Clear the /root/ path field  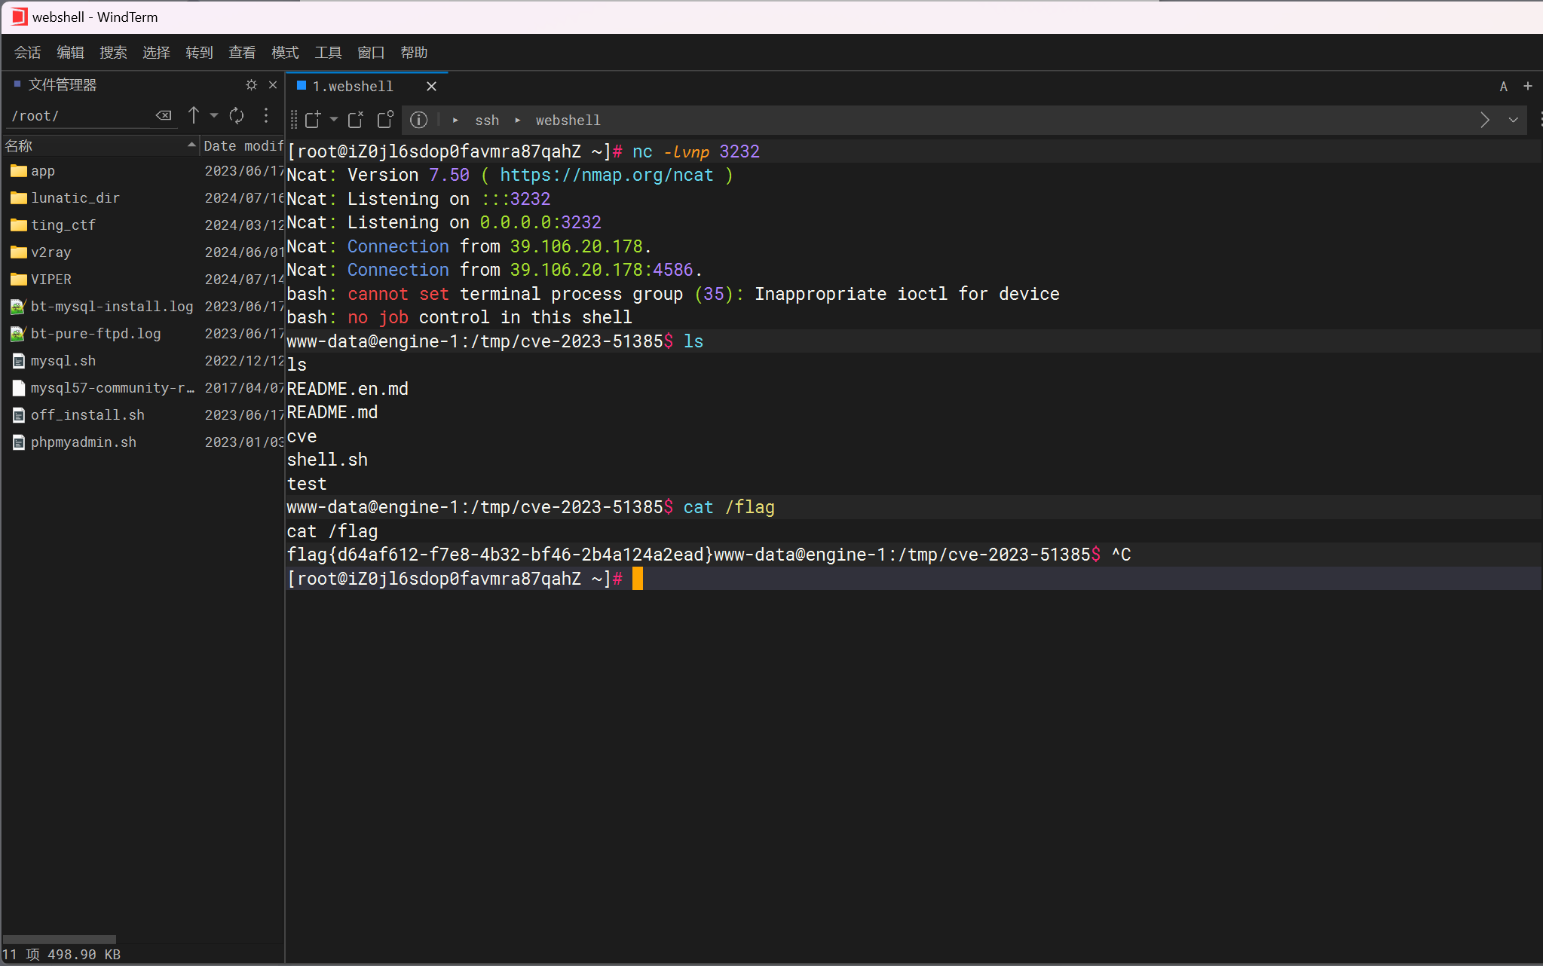tap(164, 115)
